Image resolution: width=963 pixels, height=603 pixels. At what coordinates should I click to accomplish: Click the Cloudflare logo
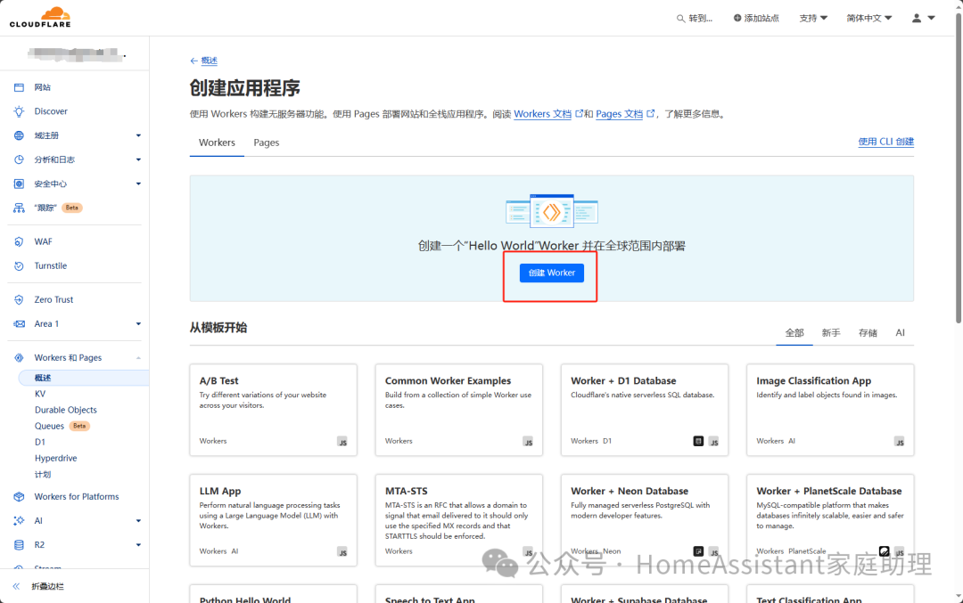click(x=40, y=17)
